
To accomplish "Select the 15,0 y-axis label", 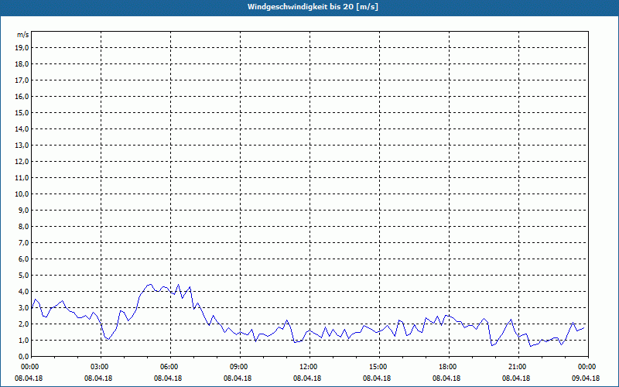I will pos(22,112).
